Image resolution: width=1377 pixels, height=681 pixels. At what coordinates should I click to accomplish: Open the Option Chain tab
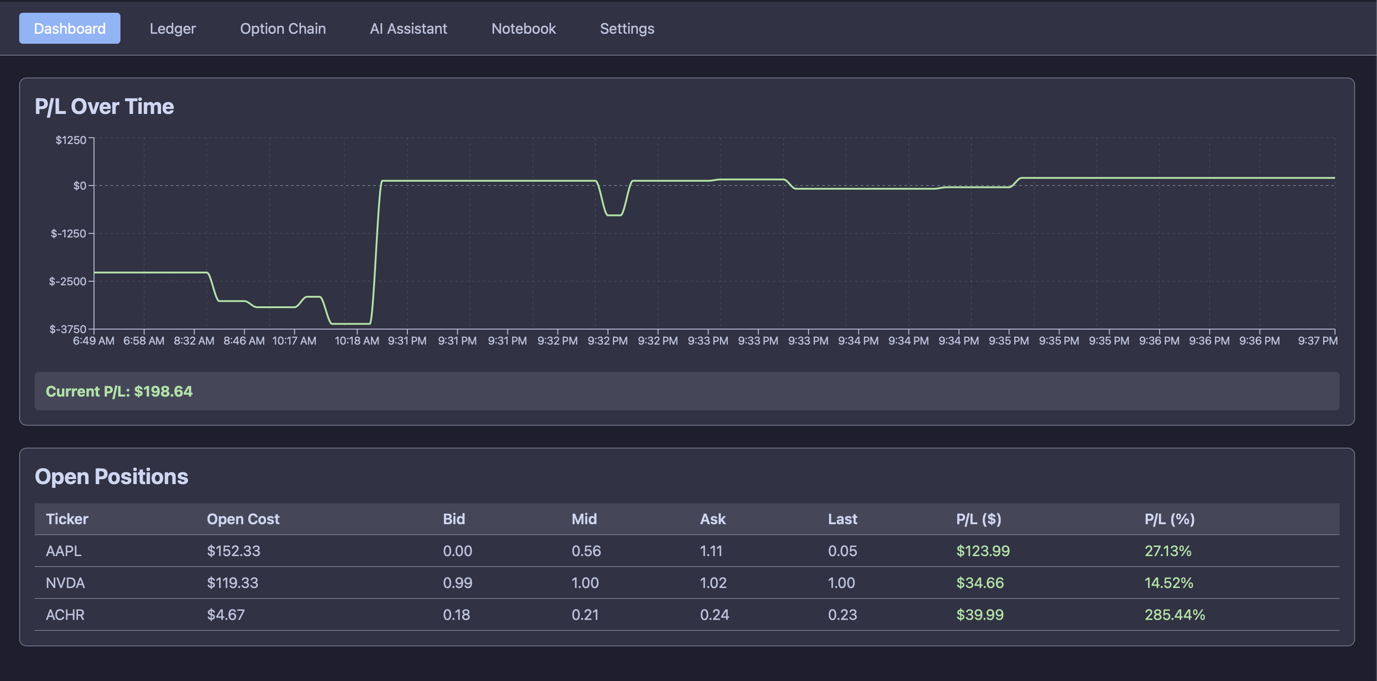click(283, 28)
